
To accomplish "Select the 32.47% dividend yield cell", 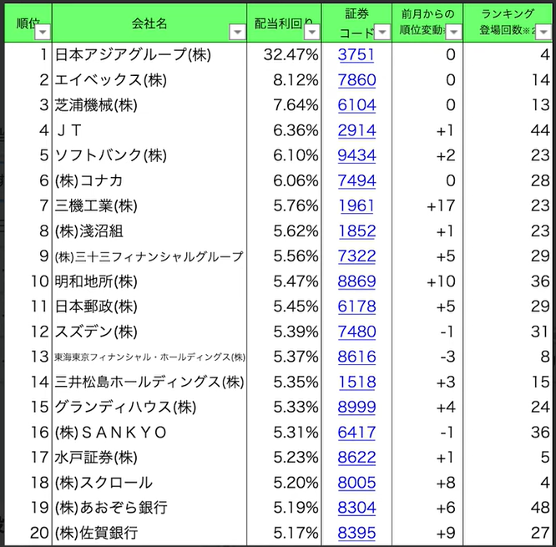I will (285, 55).
